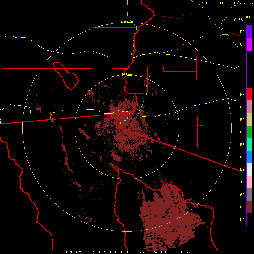Click the GR legend label
Screen dimensions: 254x254
pyautogui.click(x=242, y=107)
